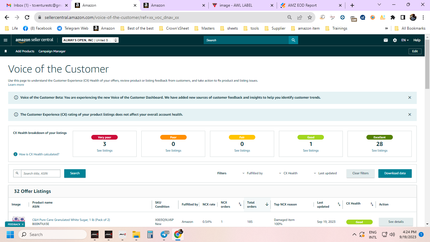The height and width of the screenshot is (242, 430).
Task: Expand the Last updated filter
Action: tap(325, 173)
